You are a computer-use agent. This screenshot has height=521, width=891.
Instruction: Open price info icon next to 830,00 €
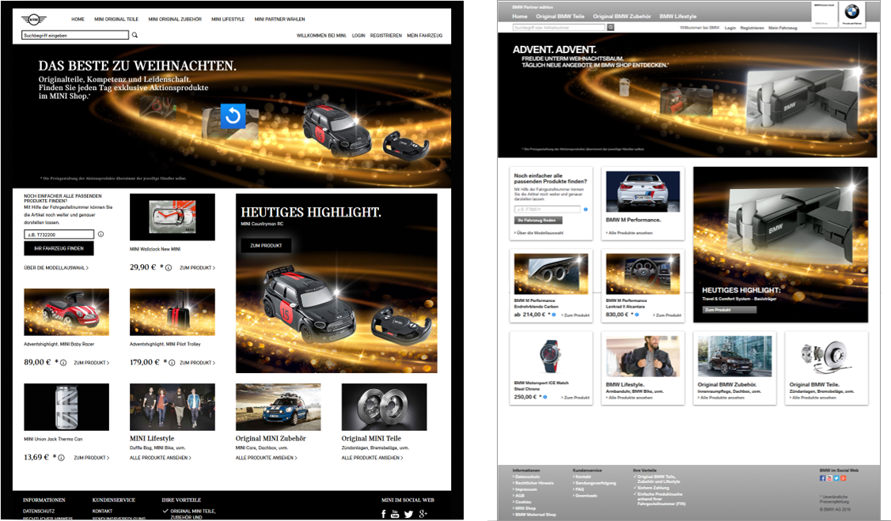[637, 315]
